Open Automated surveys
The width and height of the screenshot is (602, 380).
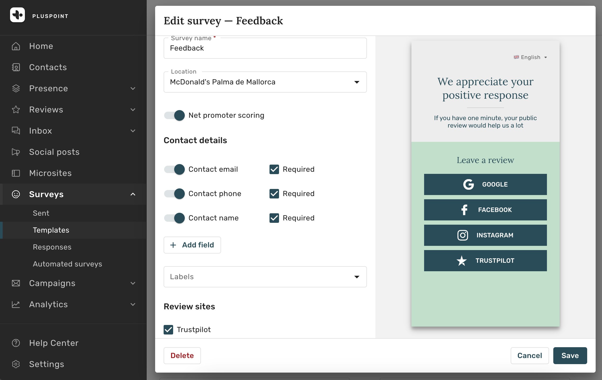click(x=68, y=264)
